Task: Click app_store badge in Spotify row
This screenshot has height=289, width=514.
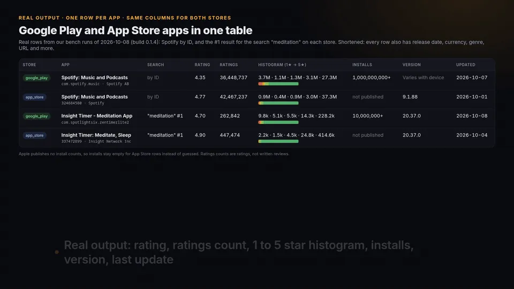Action: 34,97
